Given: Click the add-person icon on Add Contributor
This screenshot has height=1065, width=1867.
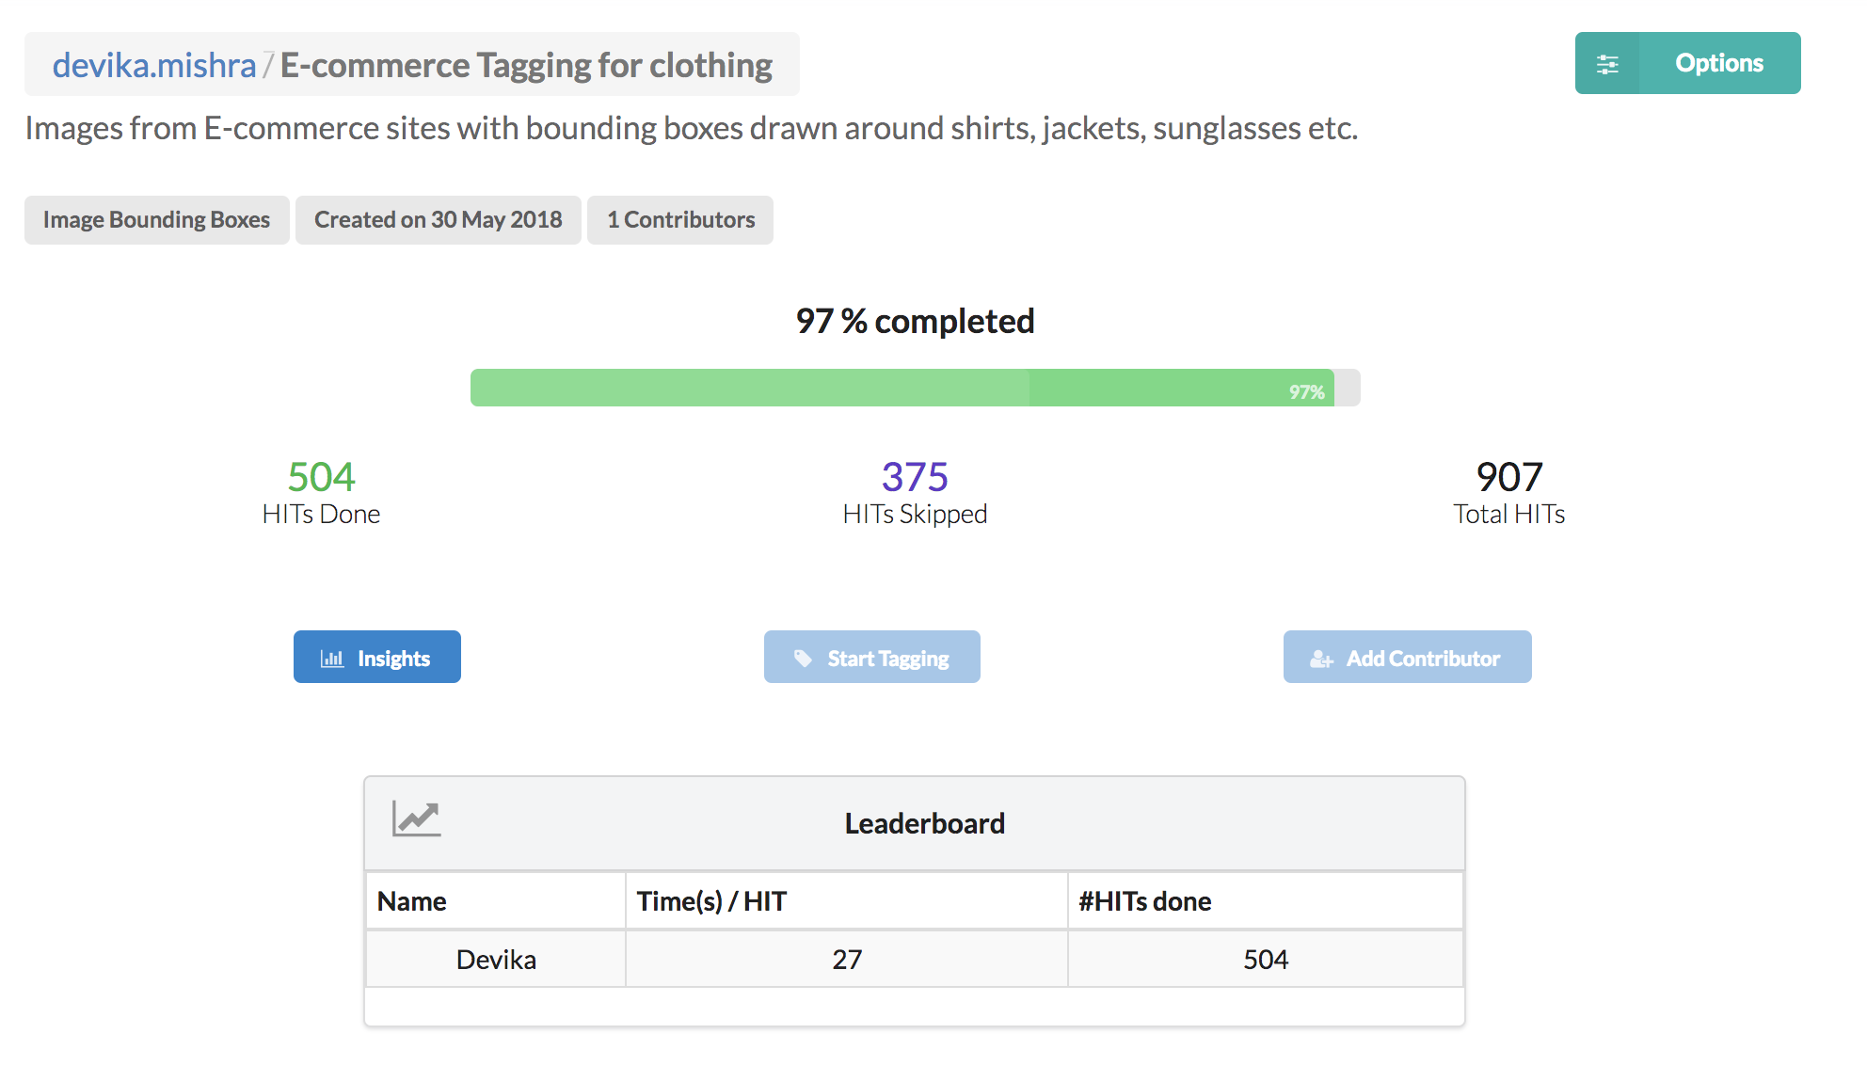Looking at the screenshot, I should pos(1321,657).
